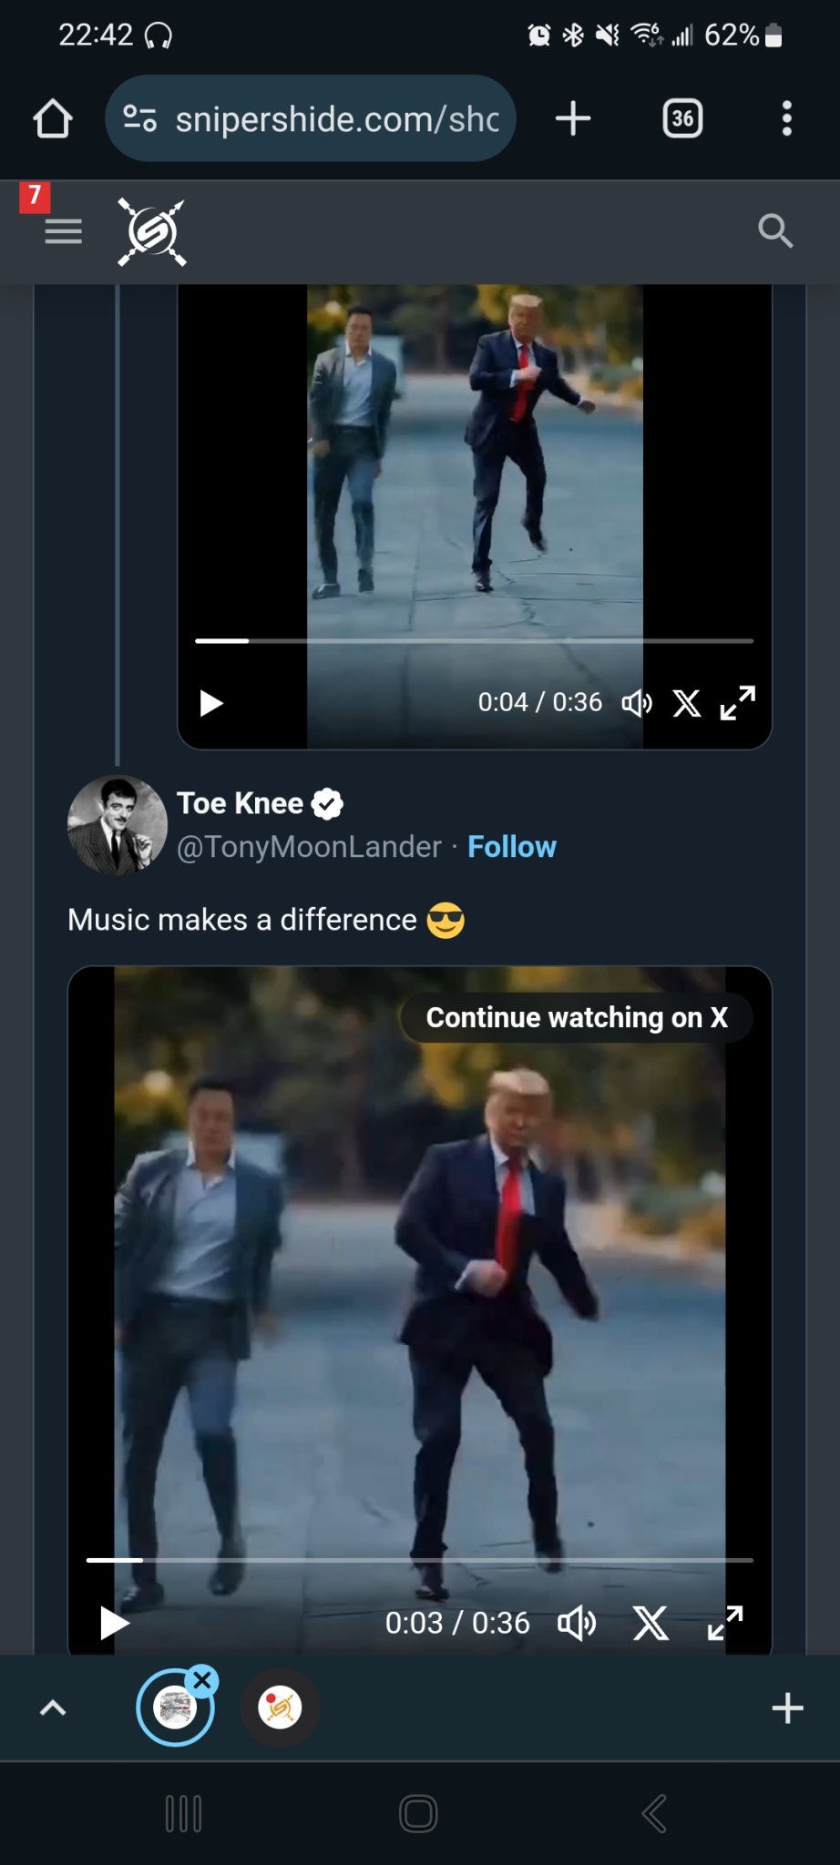
Task: Tap the Snipers Hide site logo
Action: 152,232
